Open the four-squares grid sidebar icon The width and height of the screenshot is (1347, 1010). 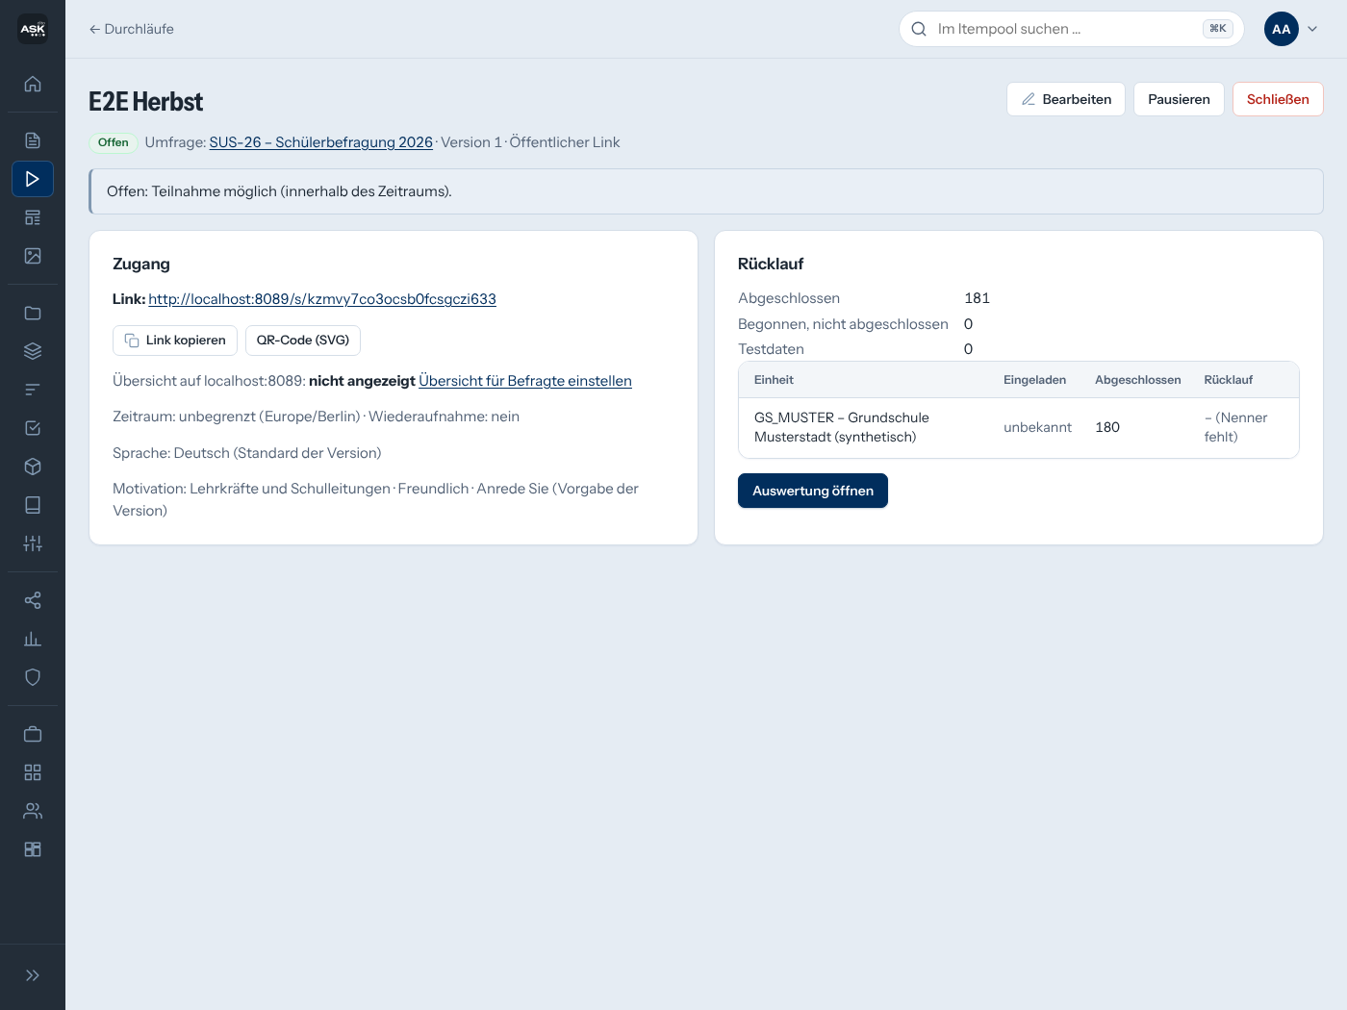pos(33,772)
